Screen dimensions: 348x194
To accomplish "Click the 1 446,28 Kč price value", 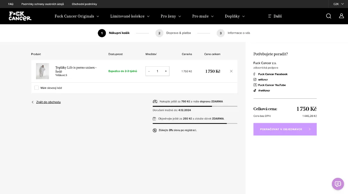I will click(x=309, y=116).
